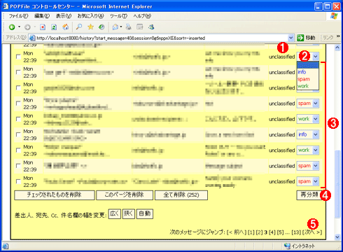The image size is (343, 252).
Task: Click the リンク links bar label
Action: click(328, 38)
